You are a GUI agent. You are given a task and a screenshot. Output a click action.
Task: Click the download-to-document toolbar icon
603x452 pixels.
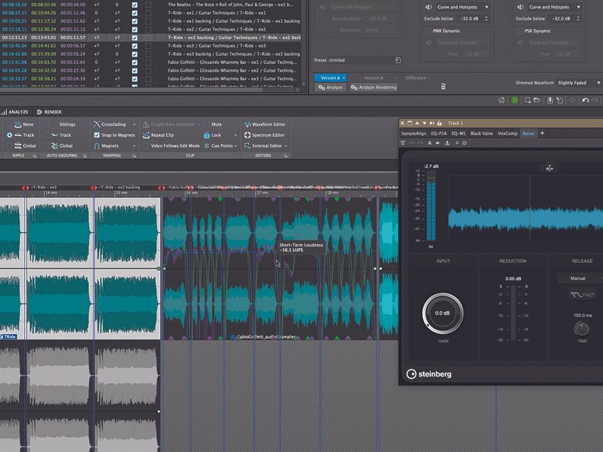point(550,100)
